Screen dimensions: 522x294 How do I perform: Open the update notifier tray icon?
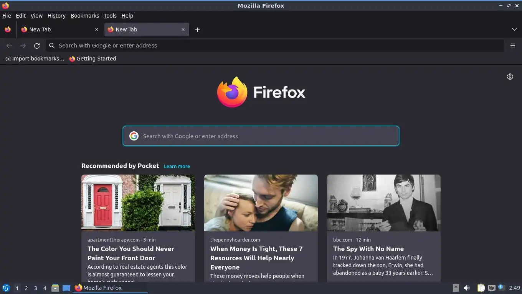point(501,287)
